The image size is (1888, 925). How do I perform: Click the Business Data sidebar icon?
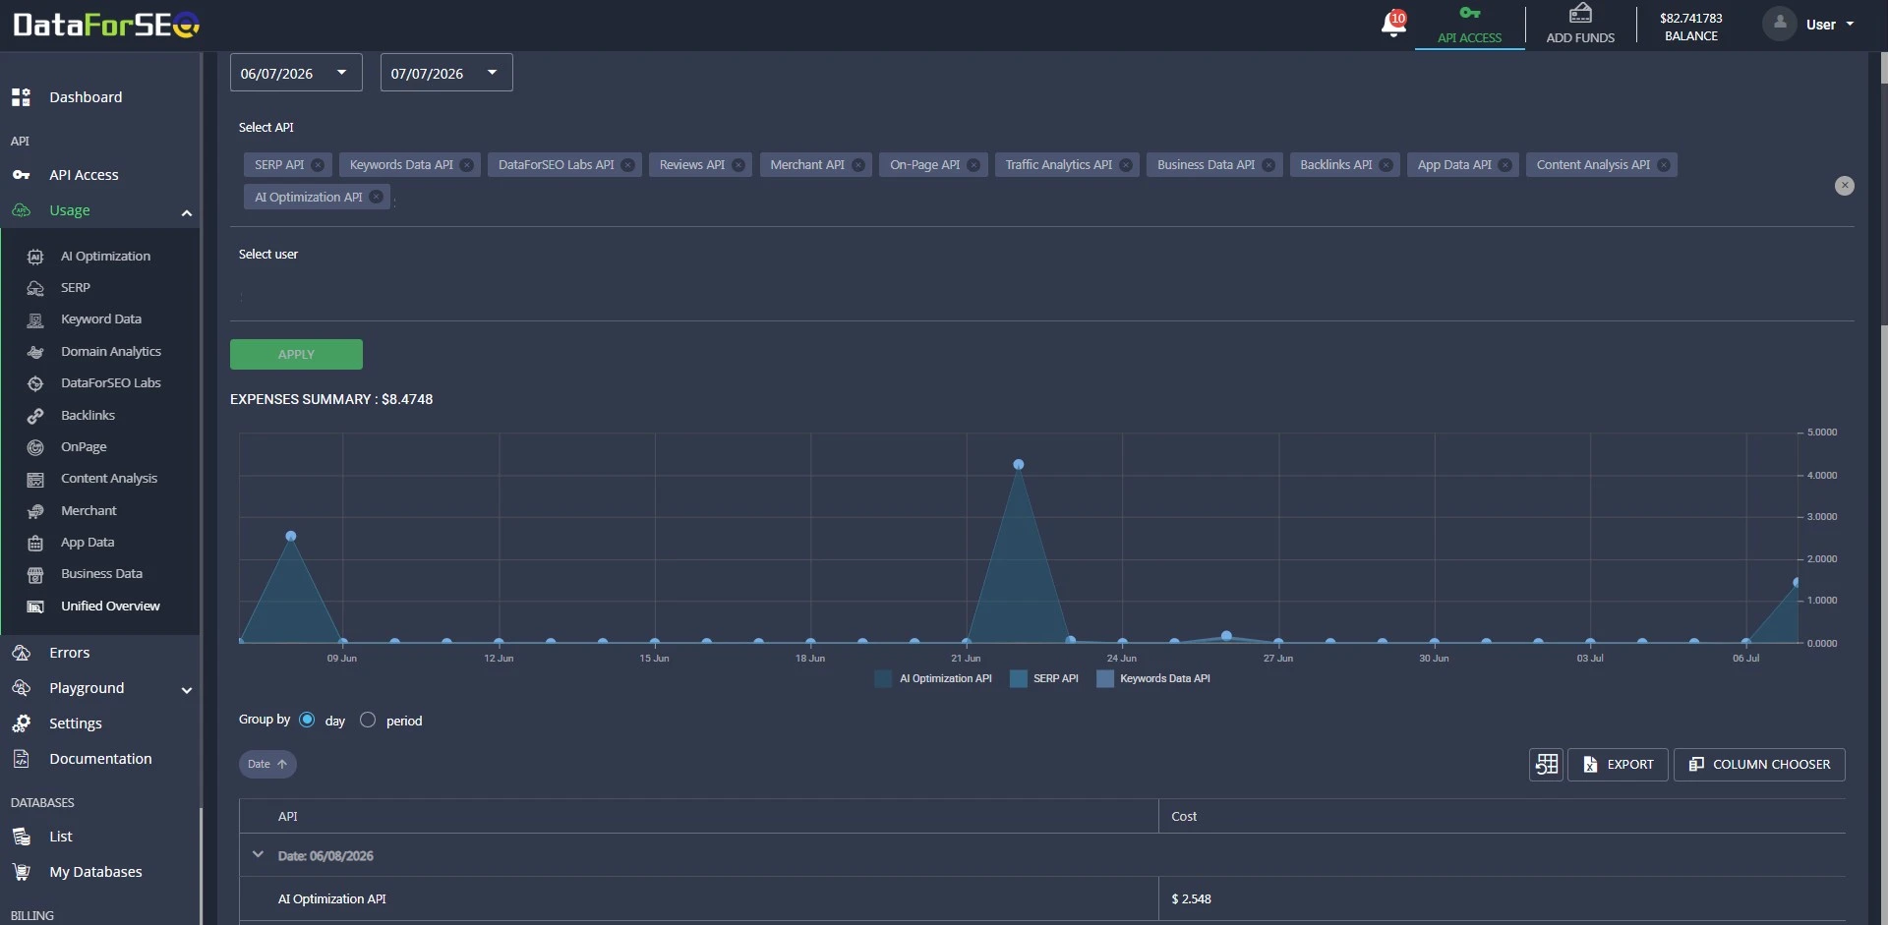35,574
